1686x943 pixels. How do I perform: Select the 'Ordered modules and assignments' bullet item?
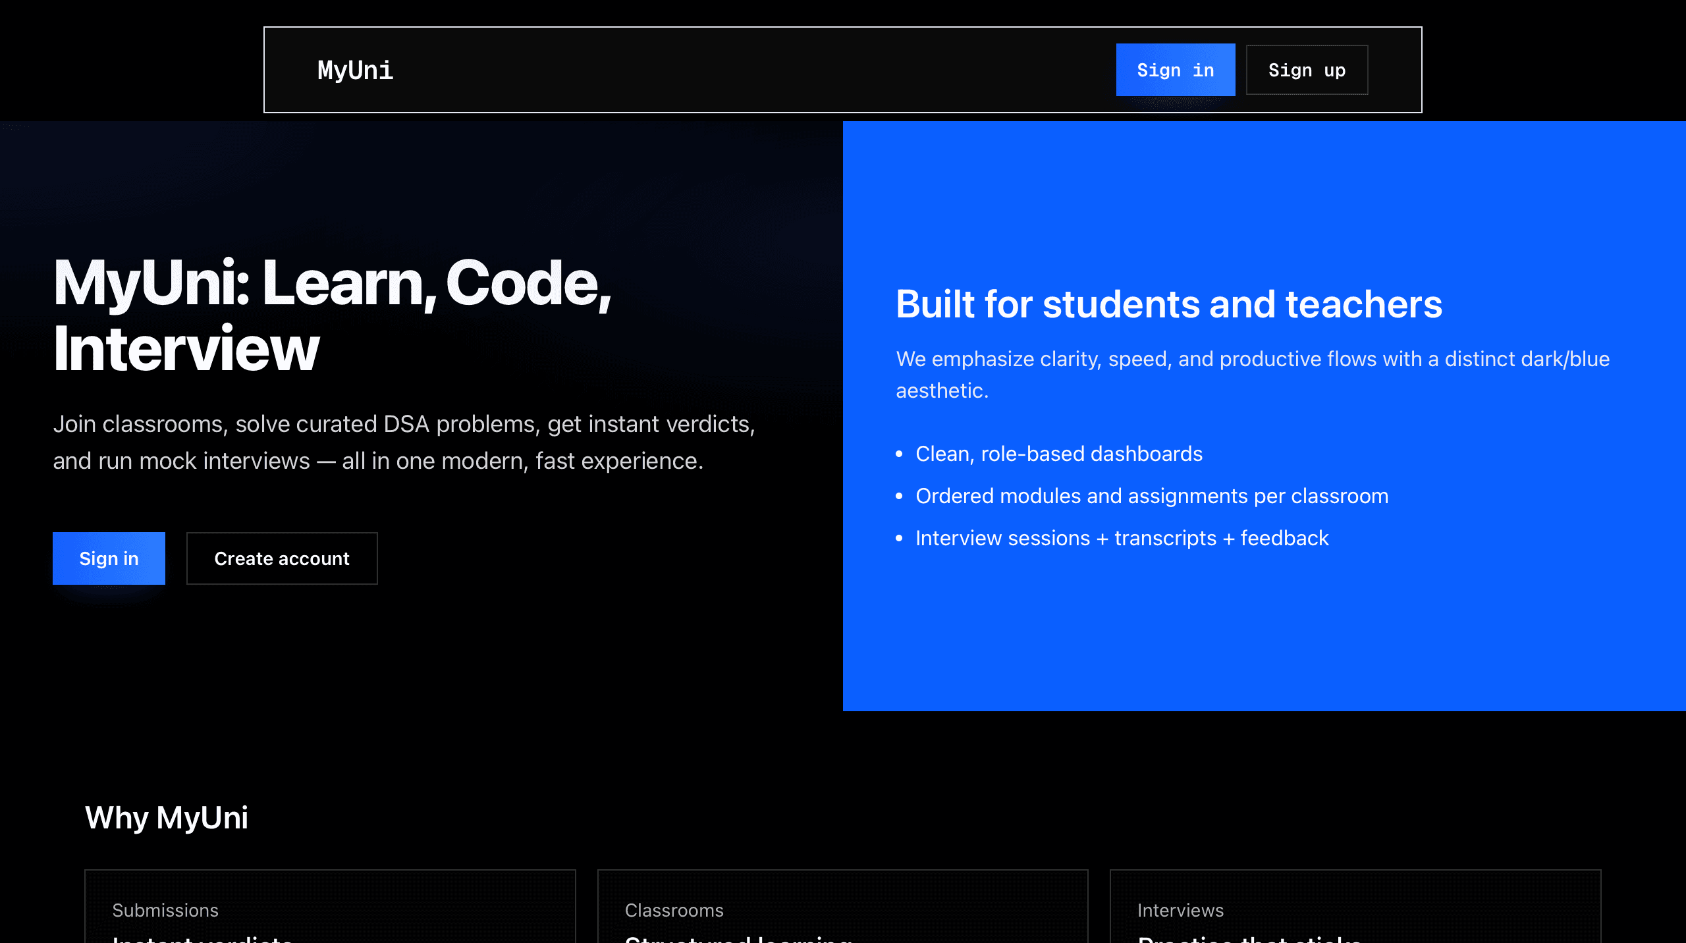tap(1151, 496)
